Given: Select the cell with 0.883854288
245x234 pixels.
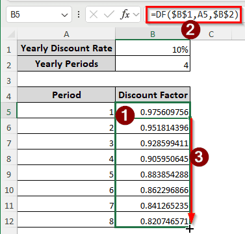Looking at the screenshot, I should (153, 173).
